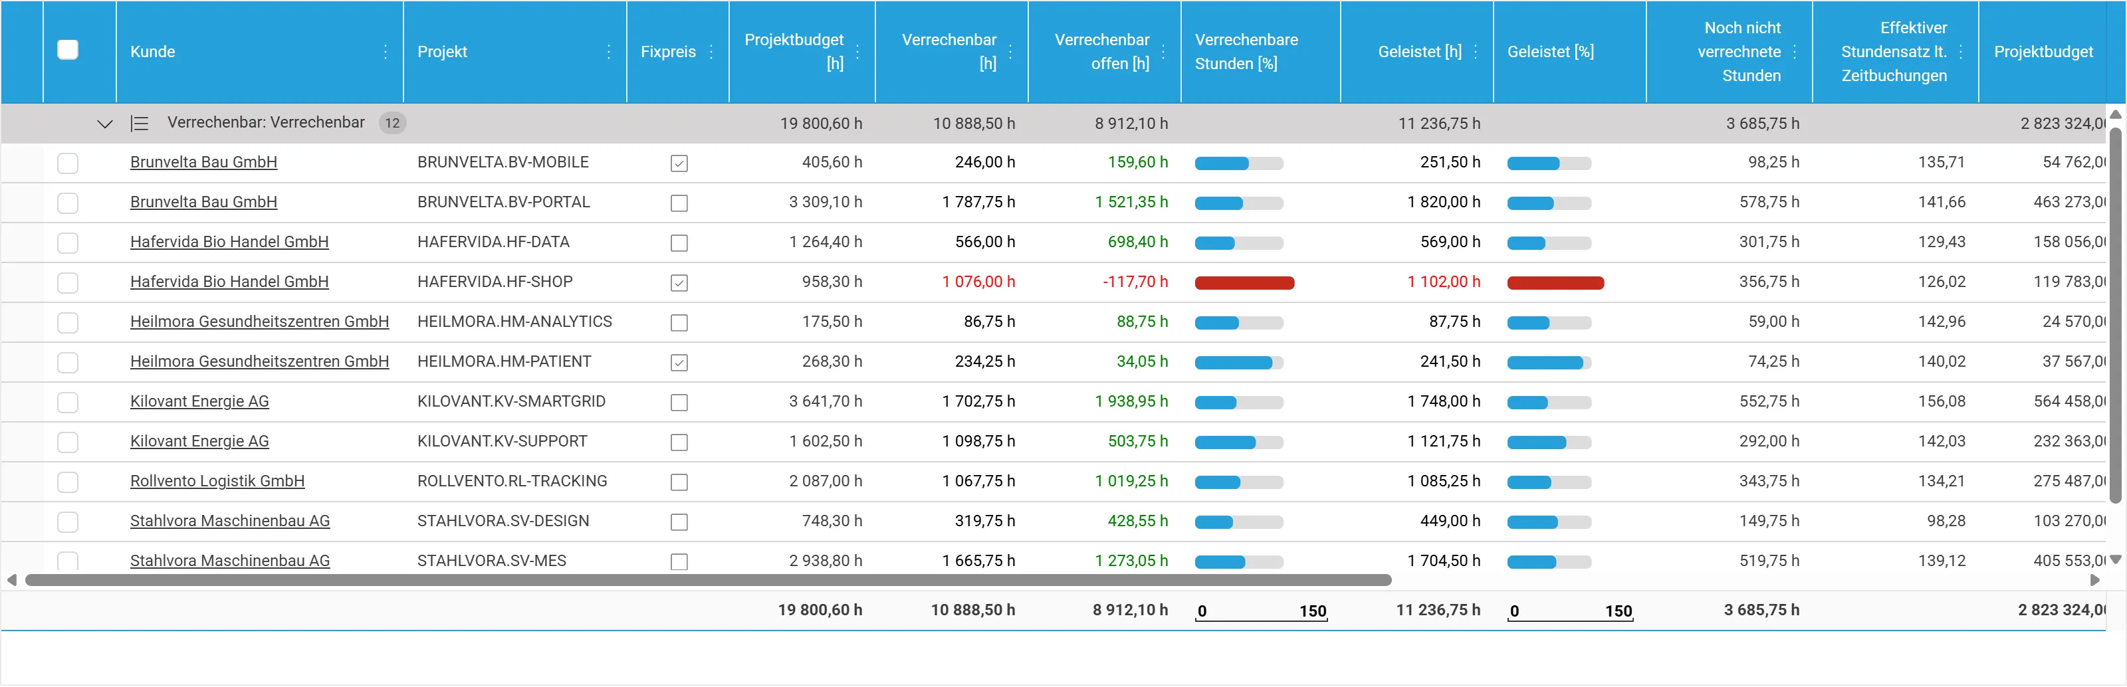Screen dimensions: 2127x687
Task: Select row checkbox for KILOVANT.KV-SUPPORT
Action: pos(68,442)
